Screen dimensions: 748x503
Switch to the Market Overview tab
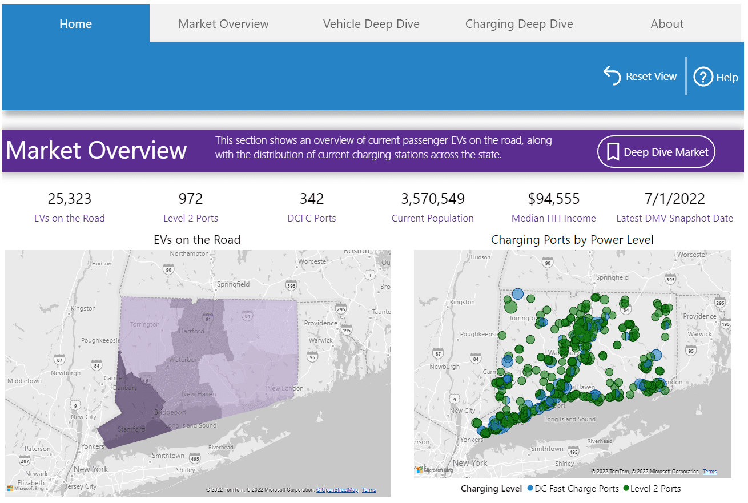tap(223, 24)
